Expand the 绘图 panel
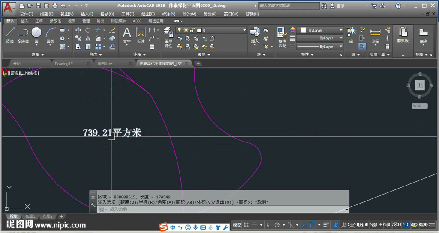 pyautogui.click(x=38, y=54)
